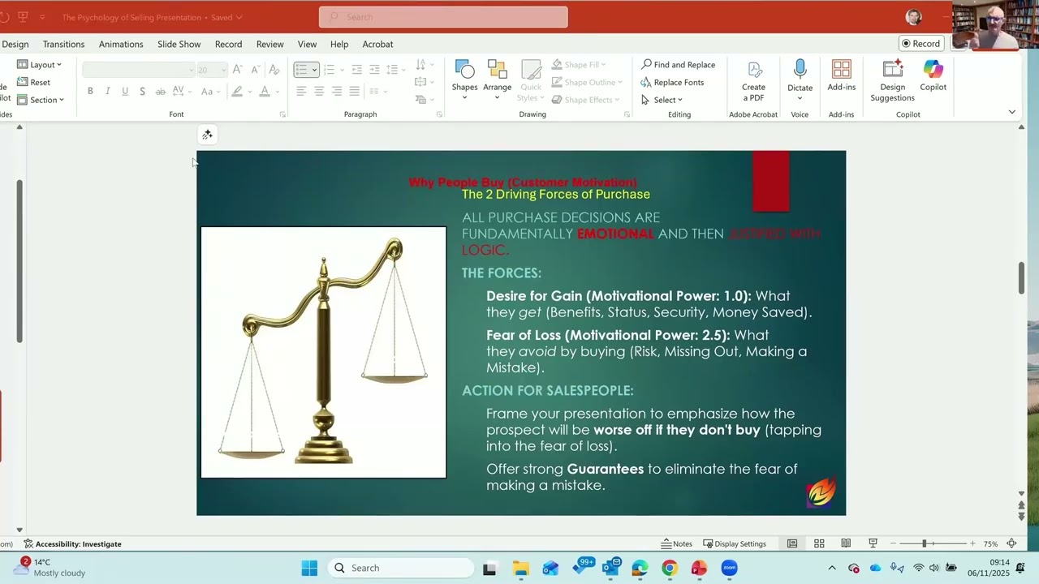Screen dimensions: 1039x584
Task: Toggle the Notes pane
Action: [x=677, y=543]
